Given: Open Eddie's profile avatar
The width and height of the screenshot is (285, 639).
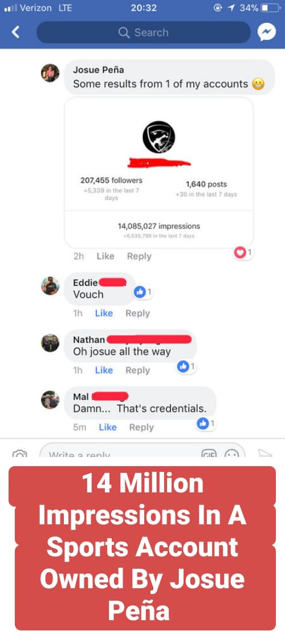Looking at the screenshot, I should (x=50, y=286).
